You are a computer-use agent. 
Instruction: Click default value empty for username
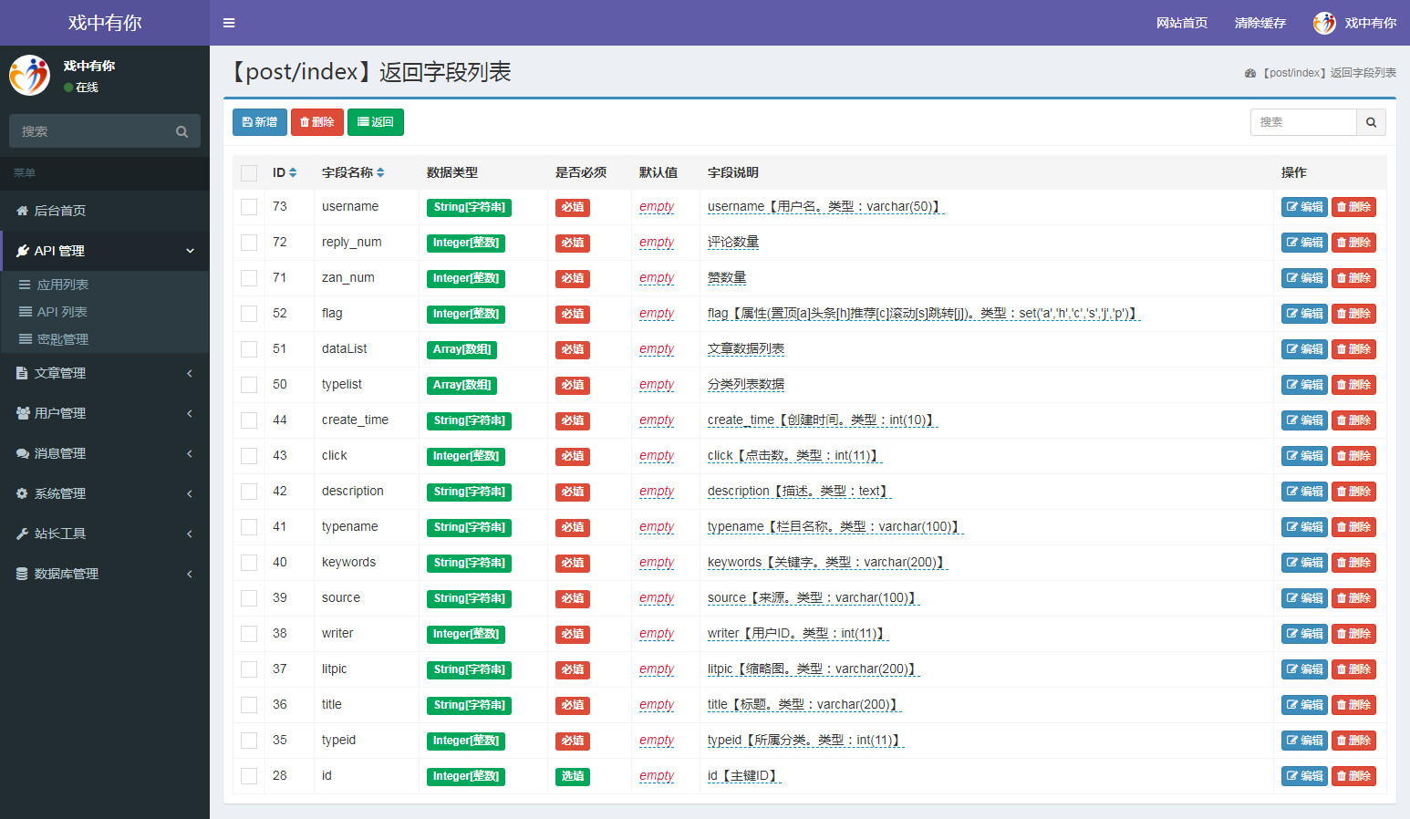pyautogui.click(x=657, y=207)
